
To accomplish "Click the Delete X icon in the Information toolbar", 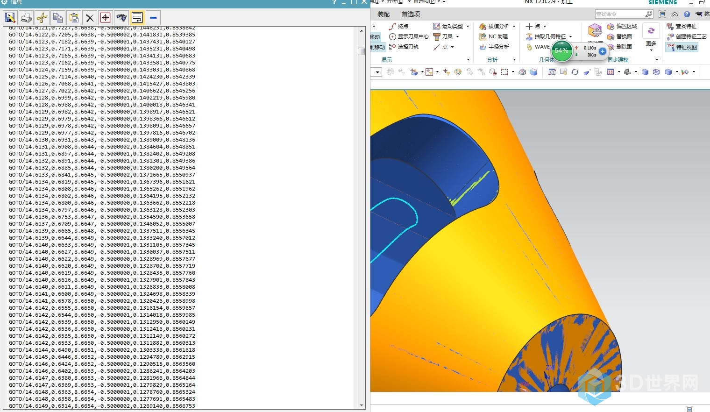I will point(90,18).
